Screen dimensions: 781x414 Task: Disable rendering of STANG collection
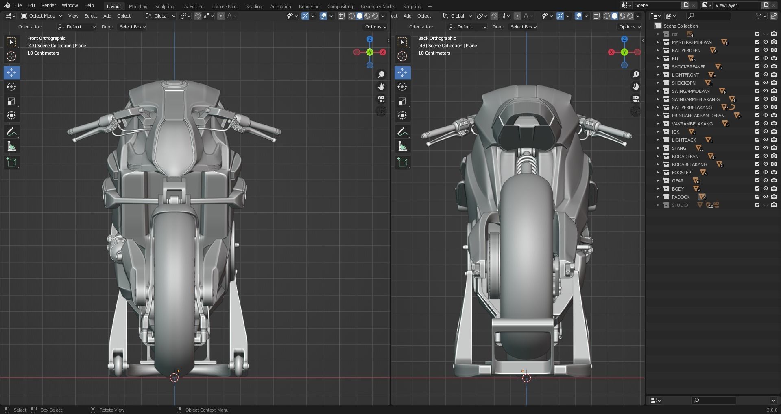tap(774, 148)
